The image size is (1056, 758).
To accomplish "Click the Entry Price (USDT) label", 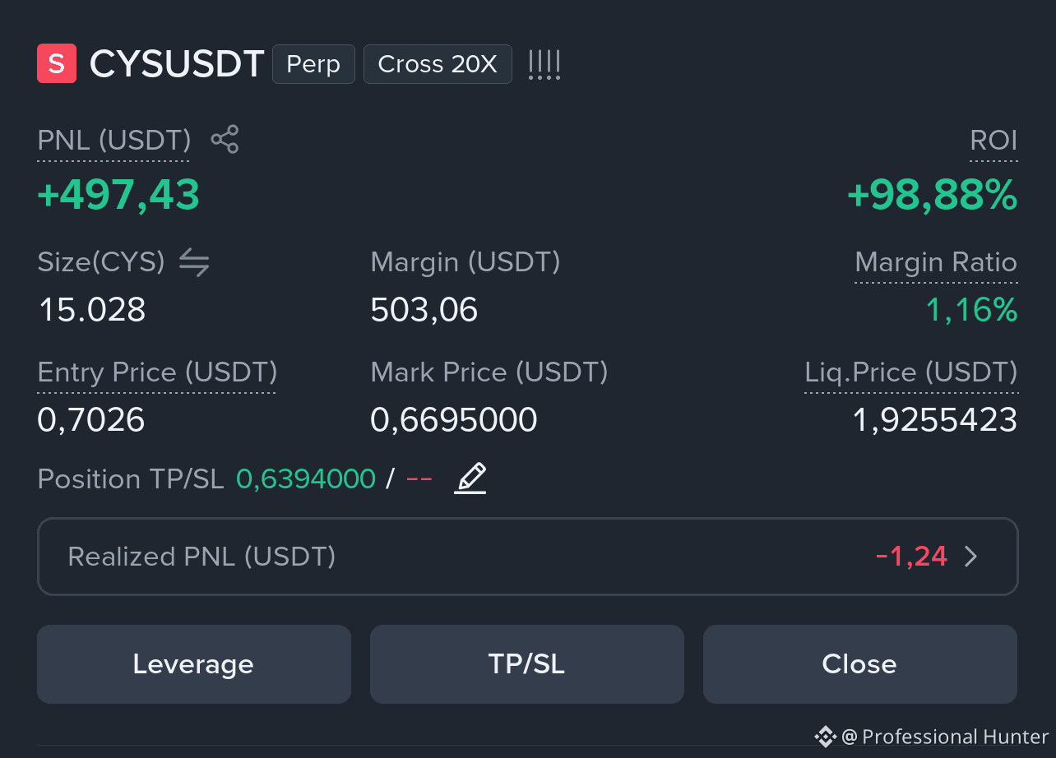I will point(157,372).
